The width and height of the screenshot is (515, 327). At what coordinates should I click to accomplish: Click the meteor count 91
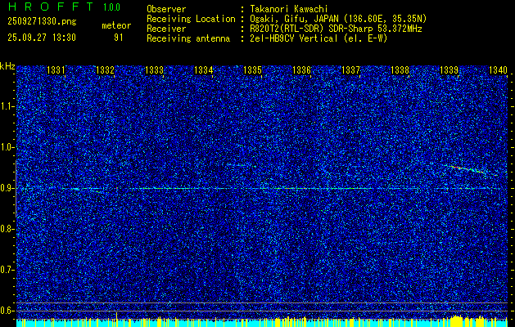click(x=118, y=38)
